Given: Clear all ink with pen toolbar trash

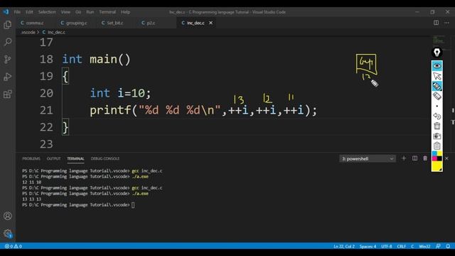Looking at the screenshot, I should point(437,126).
